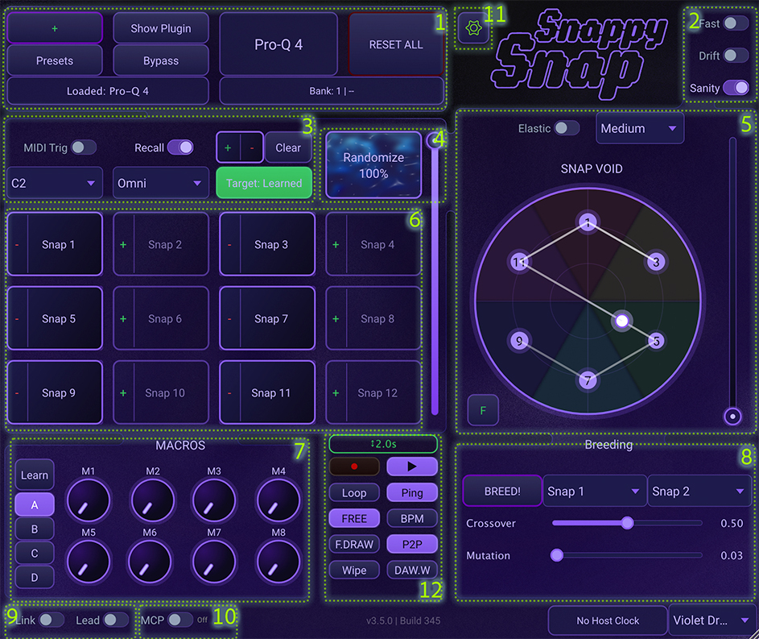Image resolution: width=759 pixels, height=639 pixels.
Task: Enable the Sanity toggle
Action: coord(737,89)
